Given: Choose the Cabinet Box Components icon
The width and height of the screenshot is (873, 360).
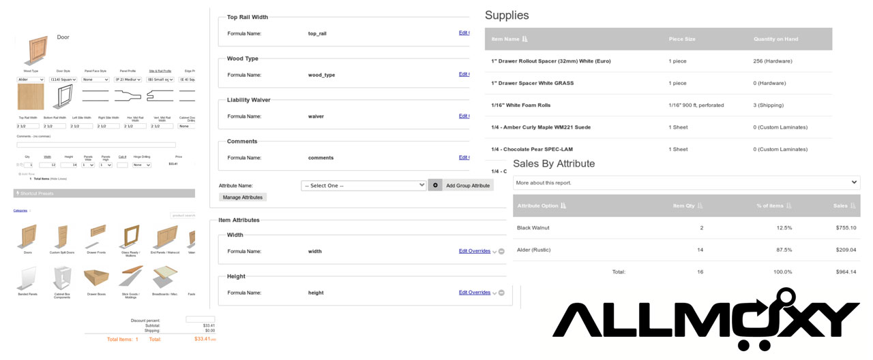Looking at the screenshot, I should (x=62, y=278).
